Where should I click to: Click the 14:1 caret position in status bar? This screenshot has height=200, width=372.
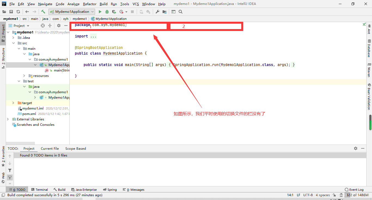(x=290, y=195)
